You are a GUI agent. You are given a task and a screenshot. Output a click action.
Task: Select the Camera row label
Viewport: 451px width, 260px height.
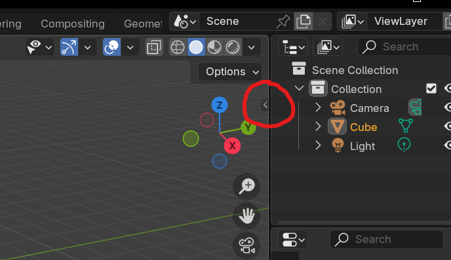369,108
